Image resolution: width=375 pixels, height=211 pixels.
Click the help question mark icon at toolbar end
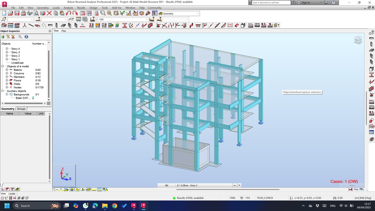tap(276, 25)
